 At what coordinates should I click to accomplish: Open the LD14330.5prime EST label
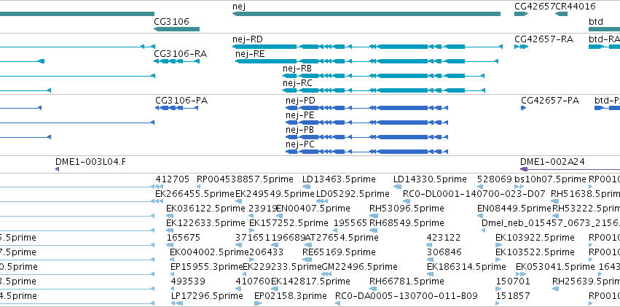pos(430,179)
